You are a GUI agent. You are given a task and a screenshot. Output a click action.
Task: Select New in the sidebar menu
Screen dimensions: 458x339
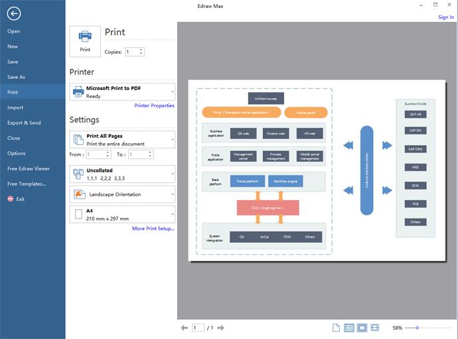coord(13,46)
